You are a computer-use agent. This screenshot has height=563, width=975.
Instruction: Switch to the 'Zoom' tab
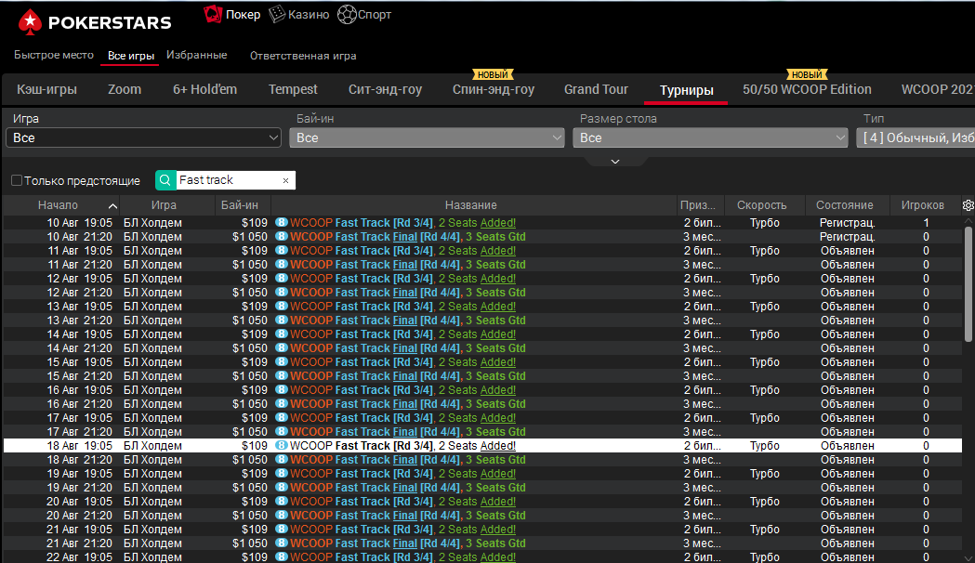coord(125,89)
